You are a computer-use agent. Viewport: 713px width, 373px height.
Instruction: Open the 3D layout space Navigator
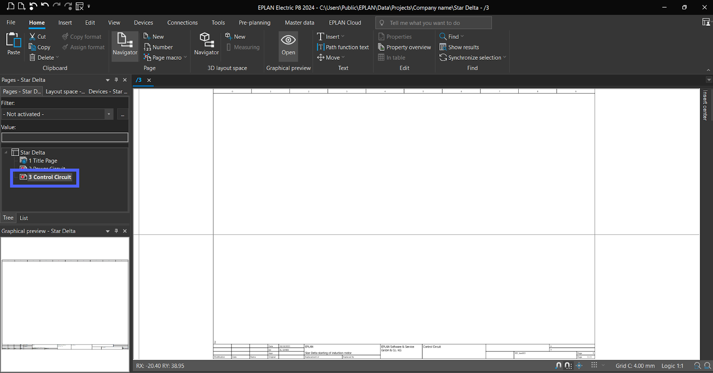coord(206,44)
